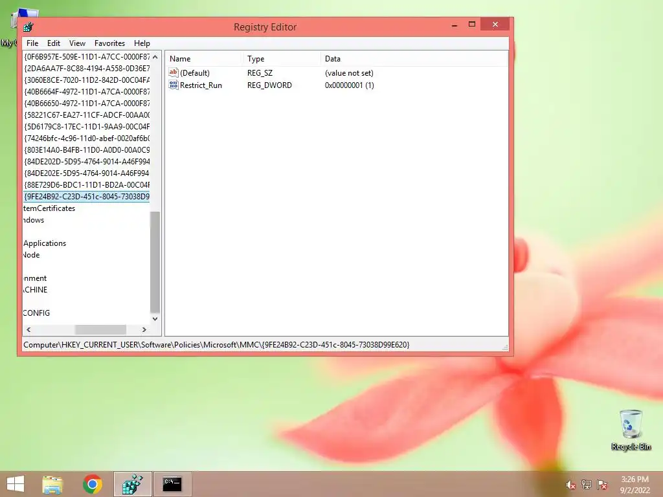Open the File menu
663x497 pixels.
[x=32, y=43]
